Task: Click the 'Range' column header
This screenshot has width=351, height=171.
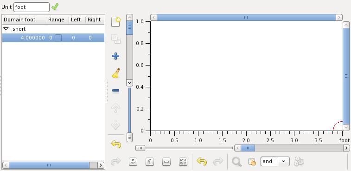Action: [x=57, y=20]
